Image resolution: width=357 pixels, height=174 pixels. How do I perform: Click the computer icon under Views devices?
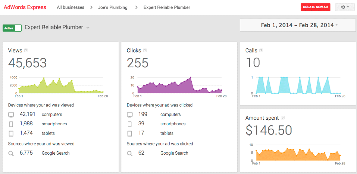pyautogui.click(x=11, y=115)
